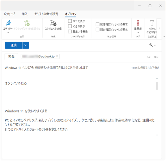166x161 pixels.
Task: Remove the @outlook.jp recipient
Action: 57,57
